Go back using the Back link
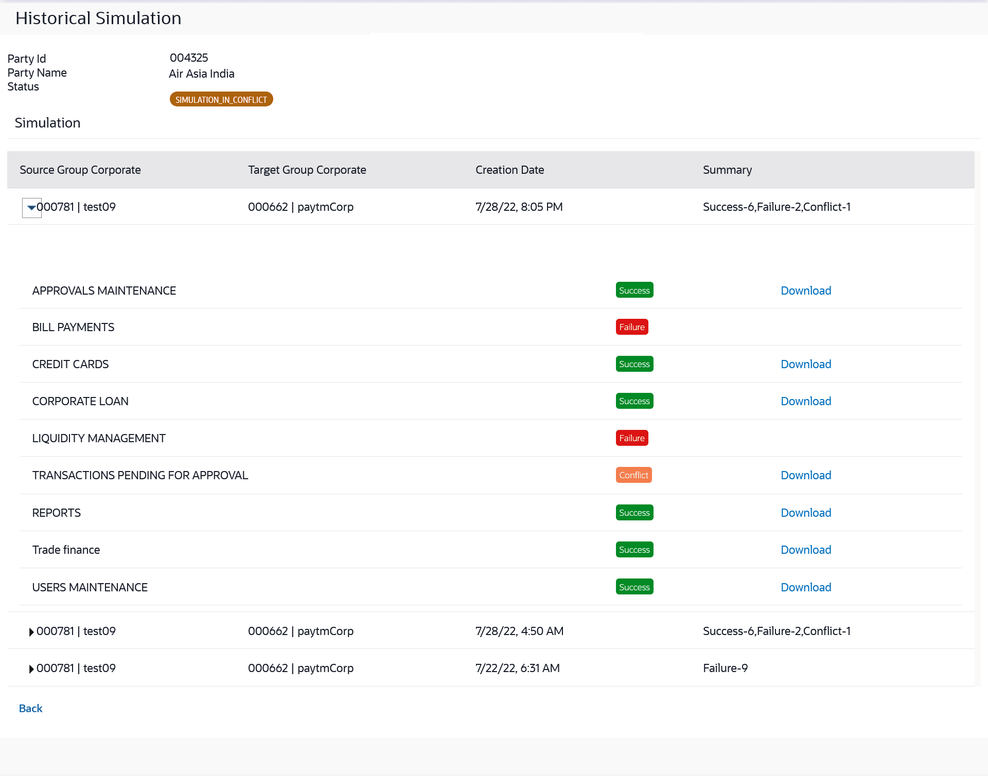Screen dimensions: 988x778 click(30, 708)
